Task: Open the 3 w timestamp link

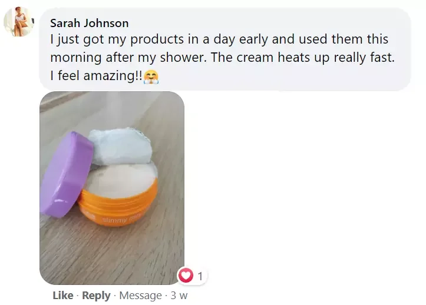Action: [179, 295]
